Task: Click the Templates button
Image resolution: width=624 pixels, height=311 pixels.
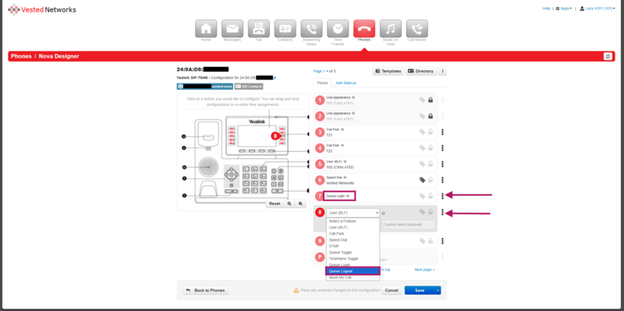Action: coord(388,71)
